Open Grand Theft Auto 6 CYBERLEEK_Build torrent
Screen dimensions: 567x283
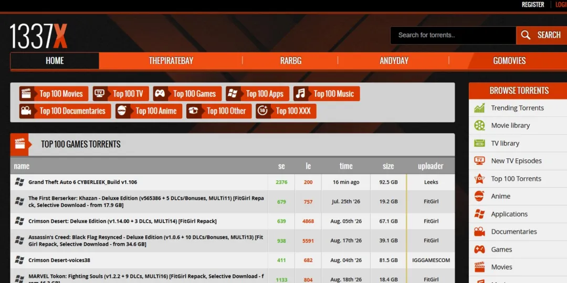point(83,182)
